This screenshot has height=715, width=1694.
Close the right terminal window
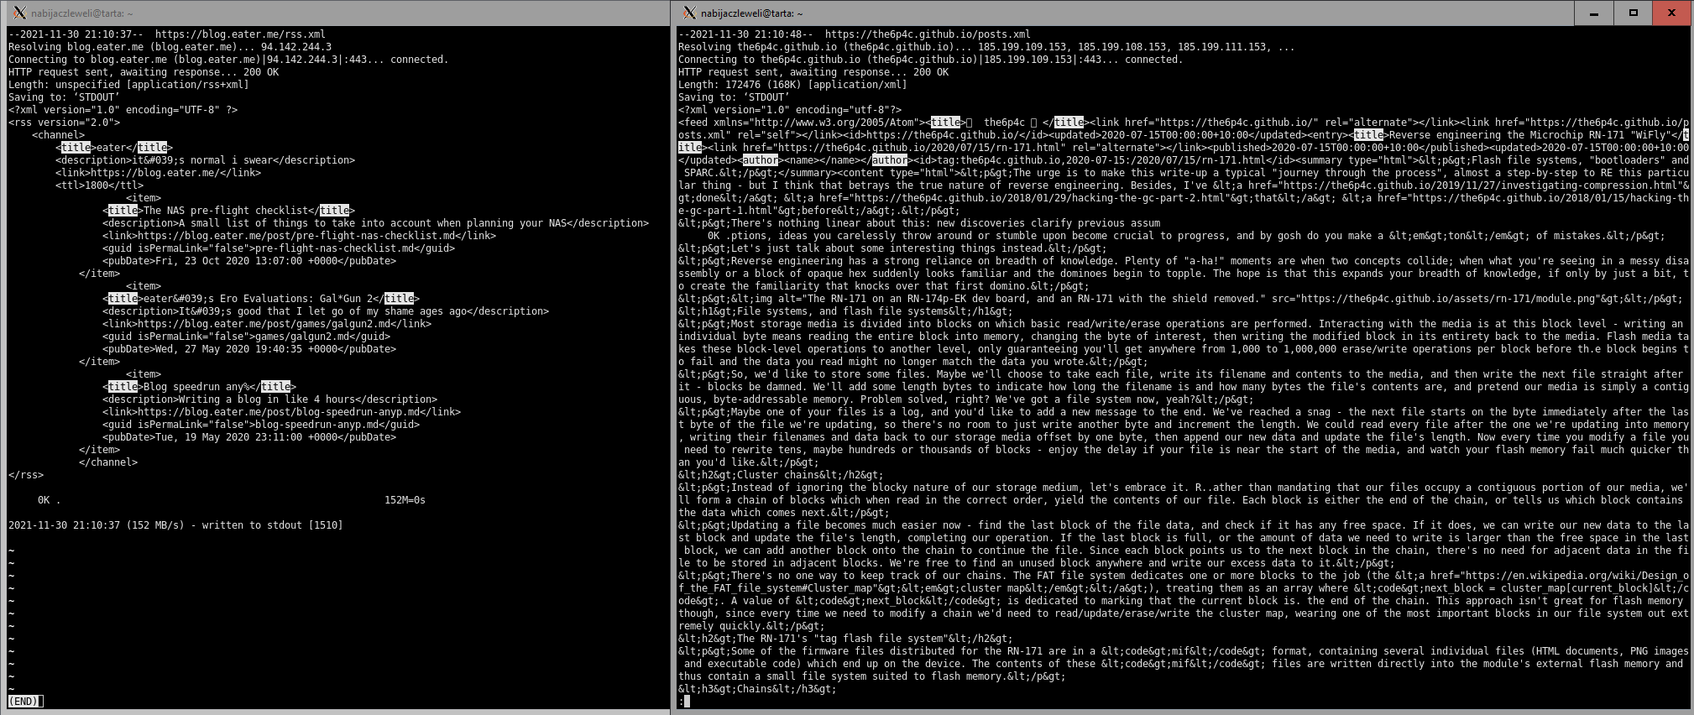point(1671,13)
